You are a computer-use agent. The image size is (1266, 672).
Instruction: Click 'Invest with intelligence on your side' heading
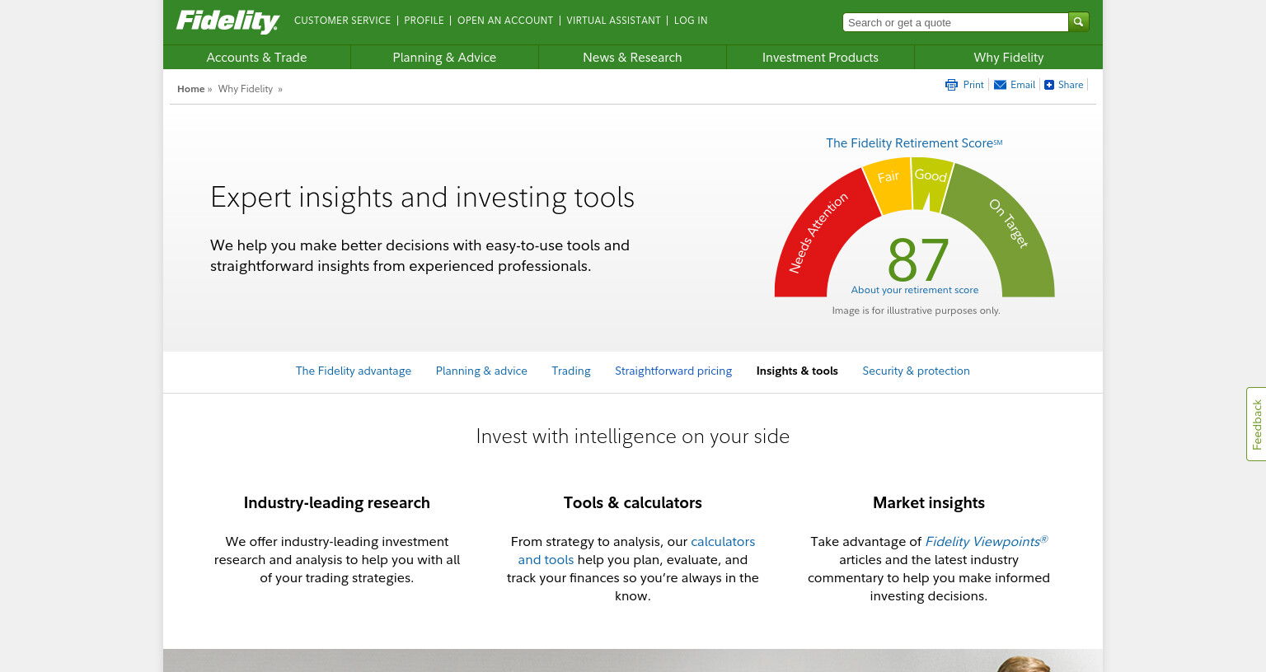632,436
